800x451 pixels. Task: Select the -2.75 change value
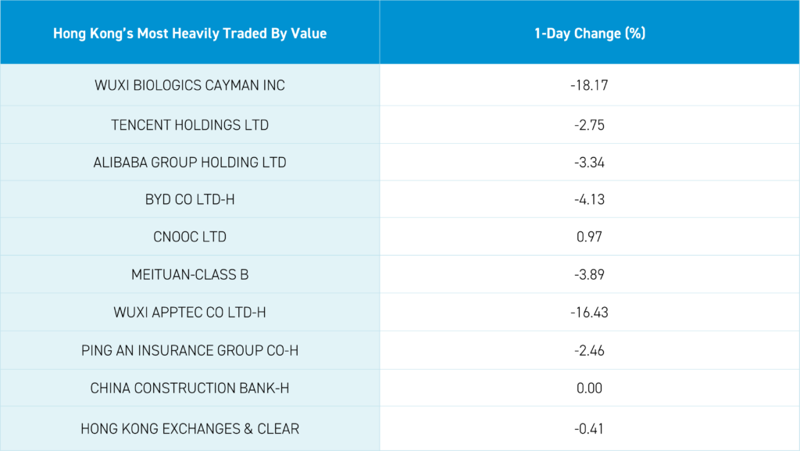tap(589, 125)
